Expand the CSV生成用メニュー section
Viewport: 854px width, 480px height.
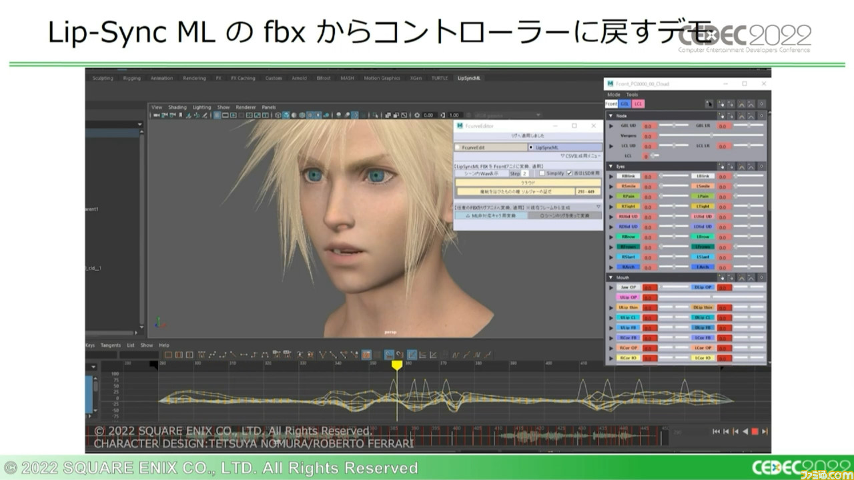click(580, 155)
